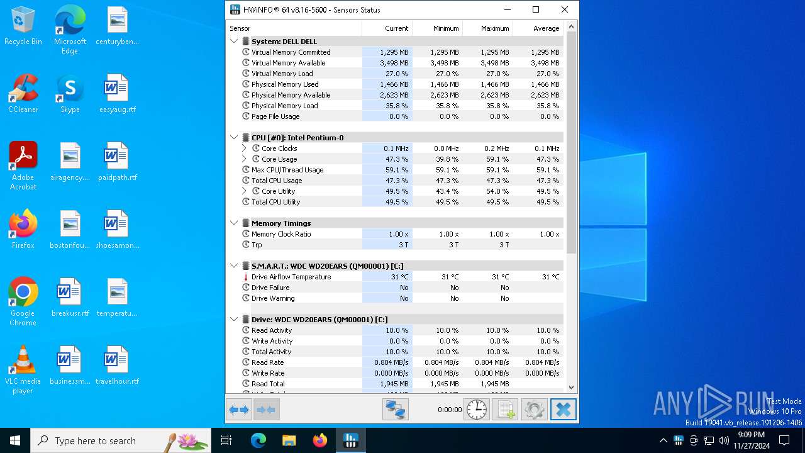Screen dimensions: 805x453
Task: Open File Explorer from taskbar
Action: click(x=289, y=440)
